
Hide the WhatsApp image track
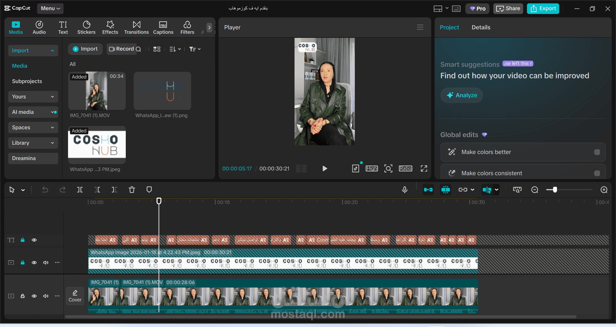(34, 262)
